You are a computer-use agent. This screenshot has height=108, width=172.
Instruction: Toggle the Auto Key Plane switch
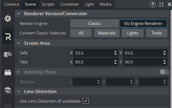click(164, 72)
